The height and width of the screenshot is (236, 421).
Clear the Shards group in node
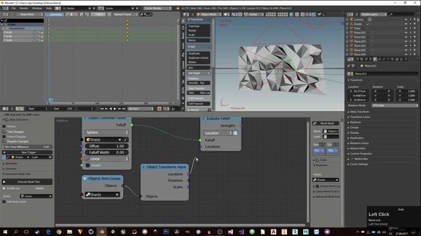pyautogui.click(x=117, y=195)
